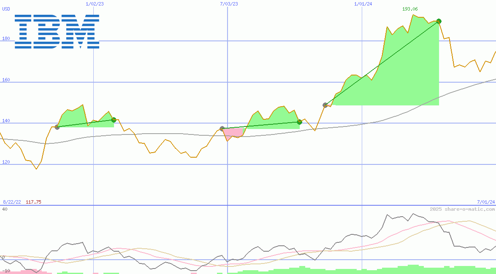The image size is (496, 274).
Task: Click the green exit marker of the second trade
Action: [300, 122]
